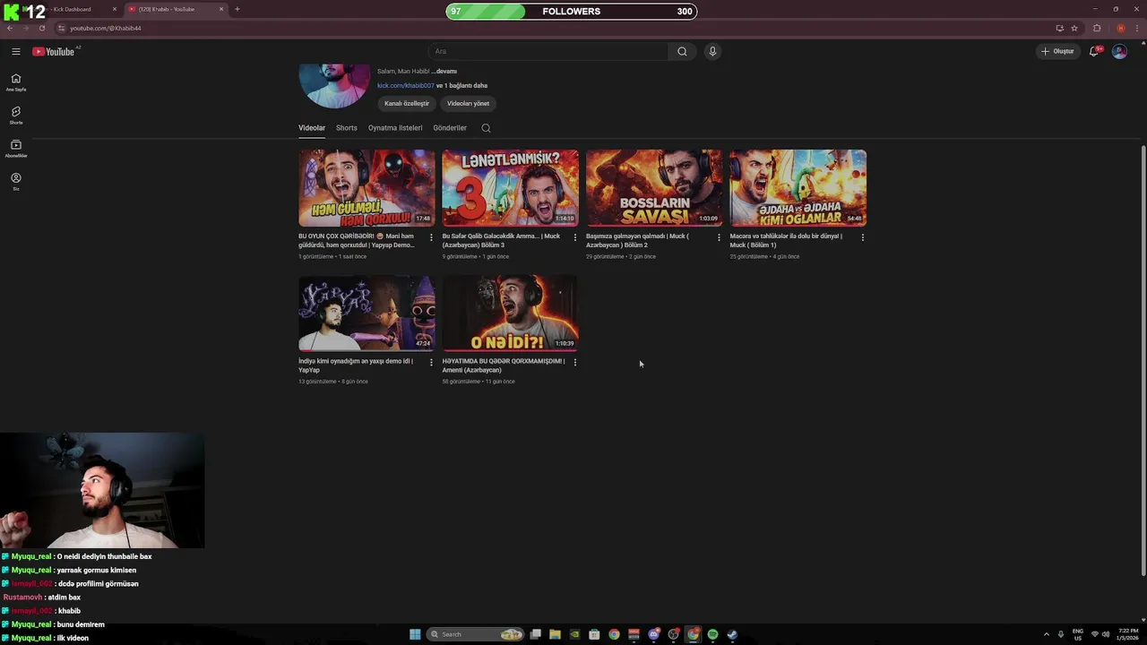Open the LƏNƏTLƏNMİŞİK? video thumbnail
Screen dimensions: 1147x645
click(x=510, y=187)
